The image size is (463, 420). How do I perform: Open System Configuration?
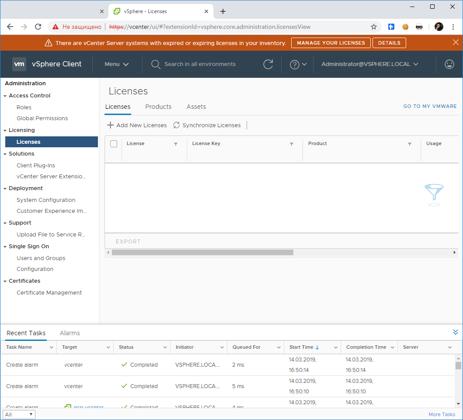click(x=46, y=200)
